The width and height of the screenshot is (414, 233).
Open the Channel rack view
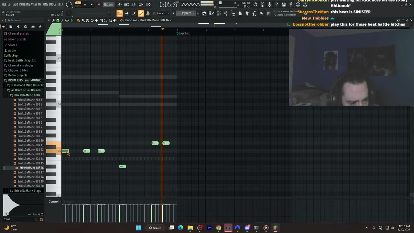pyautogui.click(x=219, y=13)
